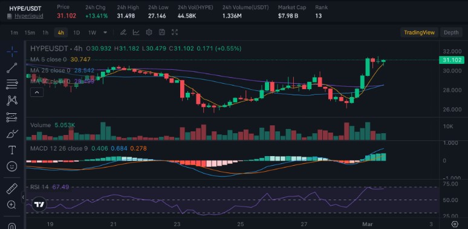Open the Hyperliquid project link
The width and height of the screenshot is (468, 229).
[x=28, y=16]
